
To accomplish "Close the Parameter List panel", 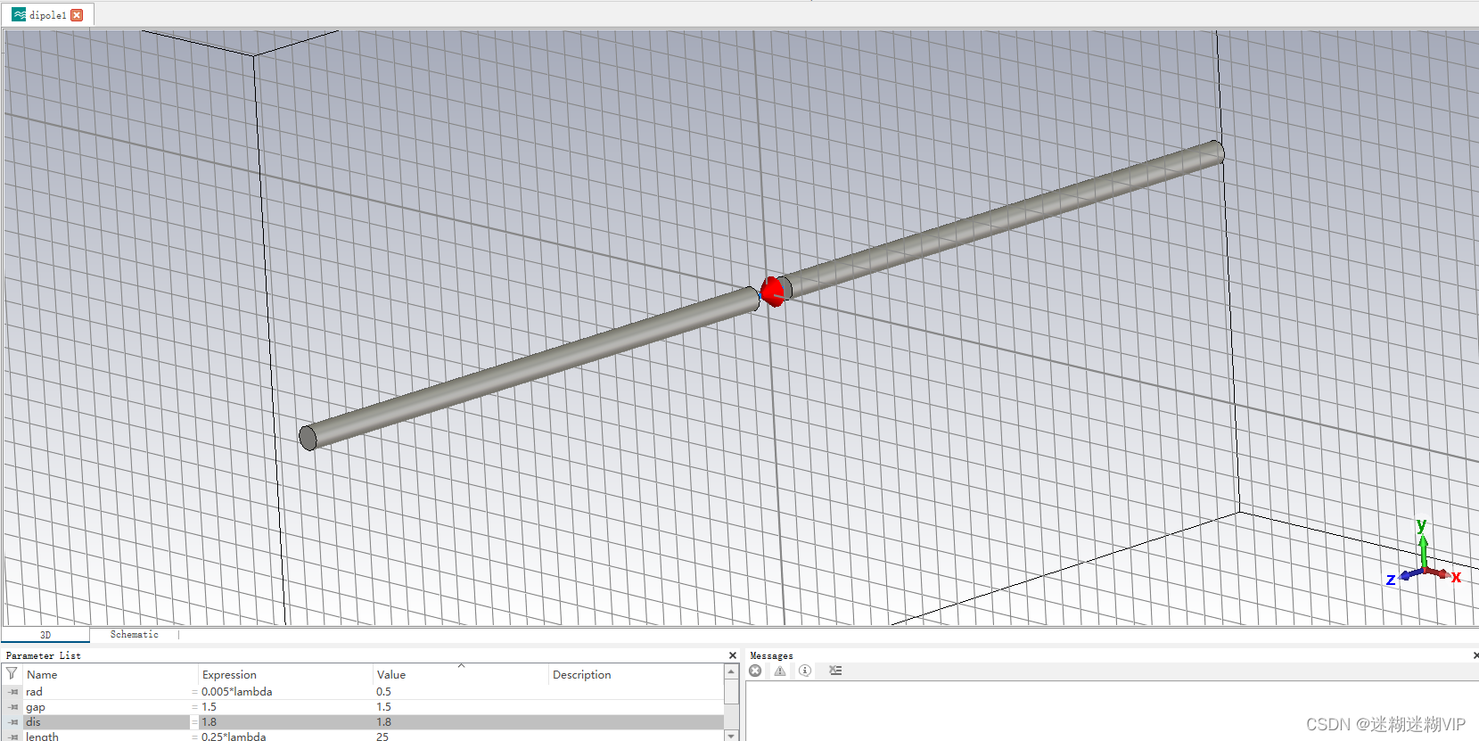I will pyautogui.click(x=733, y=655).
